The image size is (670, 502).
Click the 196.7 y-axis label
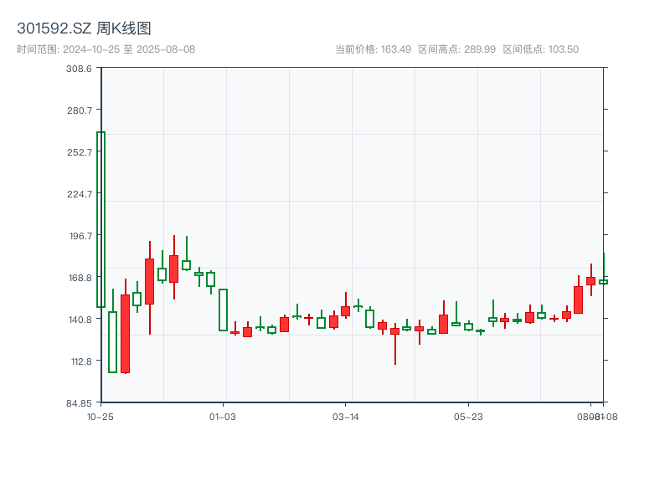[80, 236]
